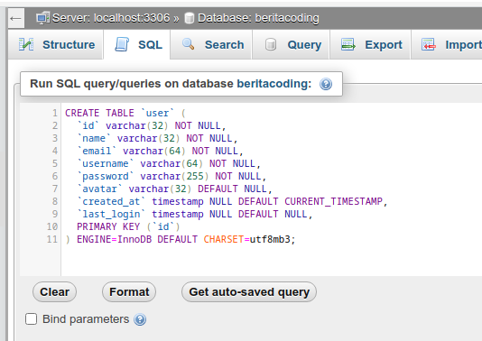This screenshot has width=482, height=341.
Task: Click the `last_login` timestamp line
Action: [195, 214]
